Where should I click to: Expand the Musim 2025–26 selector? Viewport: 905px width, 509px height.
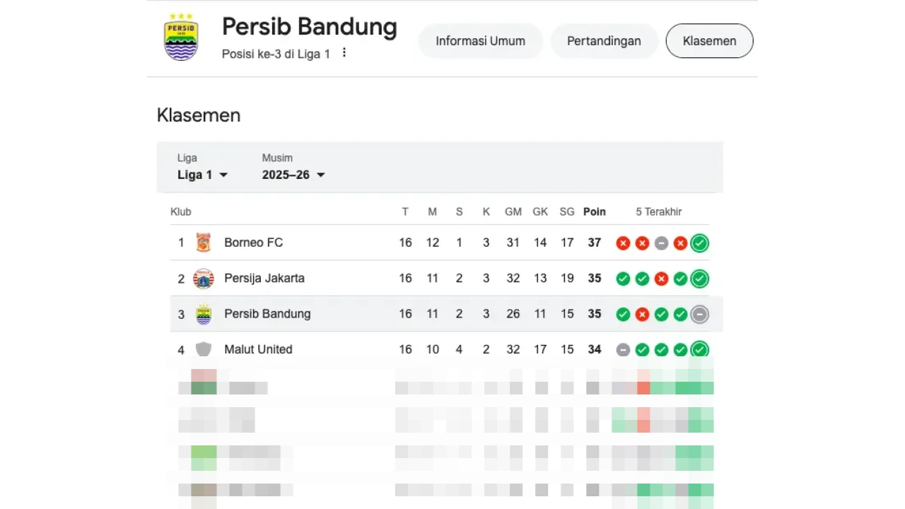pyautogui.click(x=293, y=175)
